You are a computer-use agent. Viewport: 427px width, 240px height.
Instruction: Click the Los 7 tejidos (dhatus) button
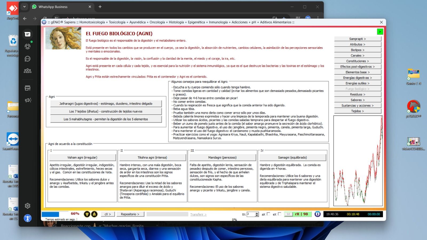106,111
